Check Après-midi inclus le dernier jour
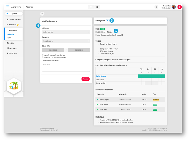The width and height of the screenshot is (190, 141). click(43, 57)
